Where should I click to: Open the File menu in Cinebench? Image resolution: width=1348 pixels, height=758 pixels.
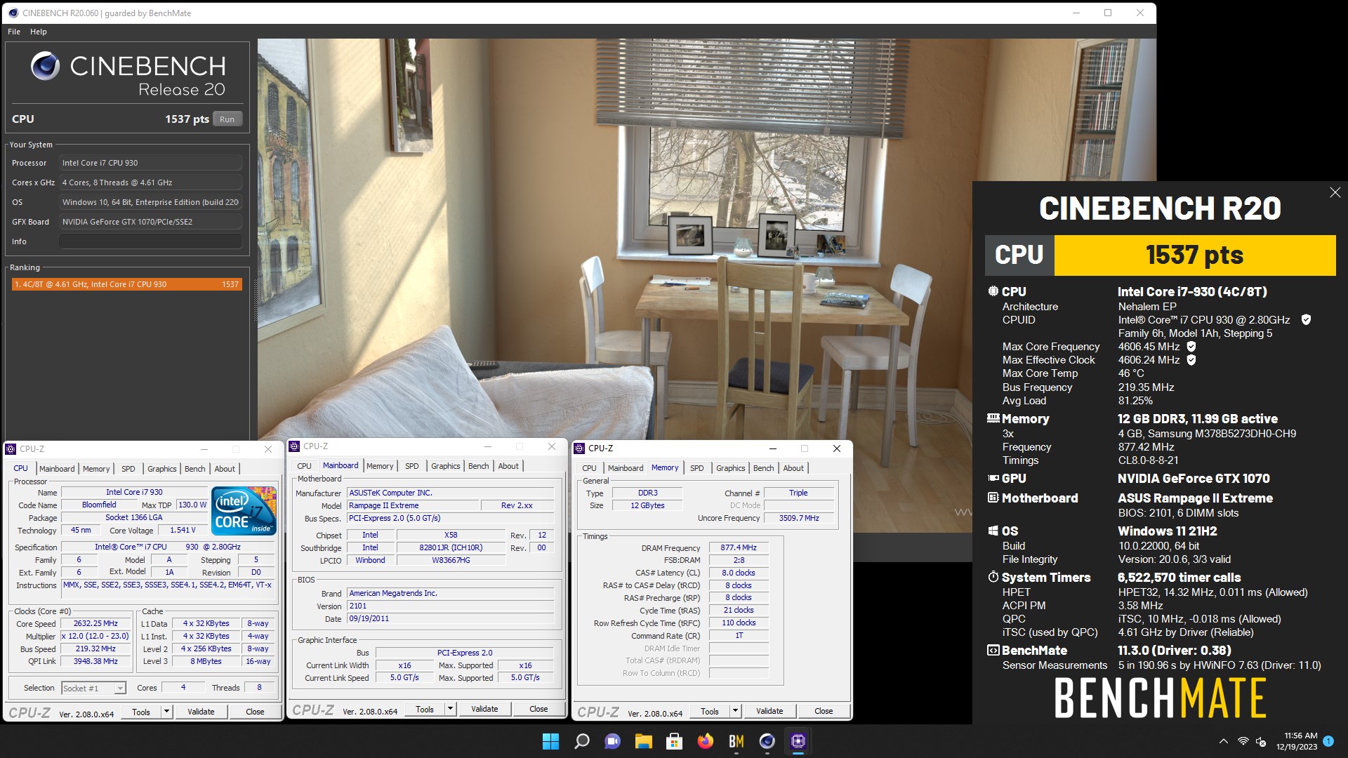click(14, 32)
